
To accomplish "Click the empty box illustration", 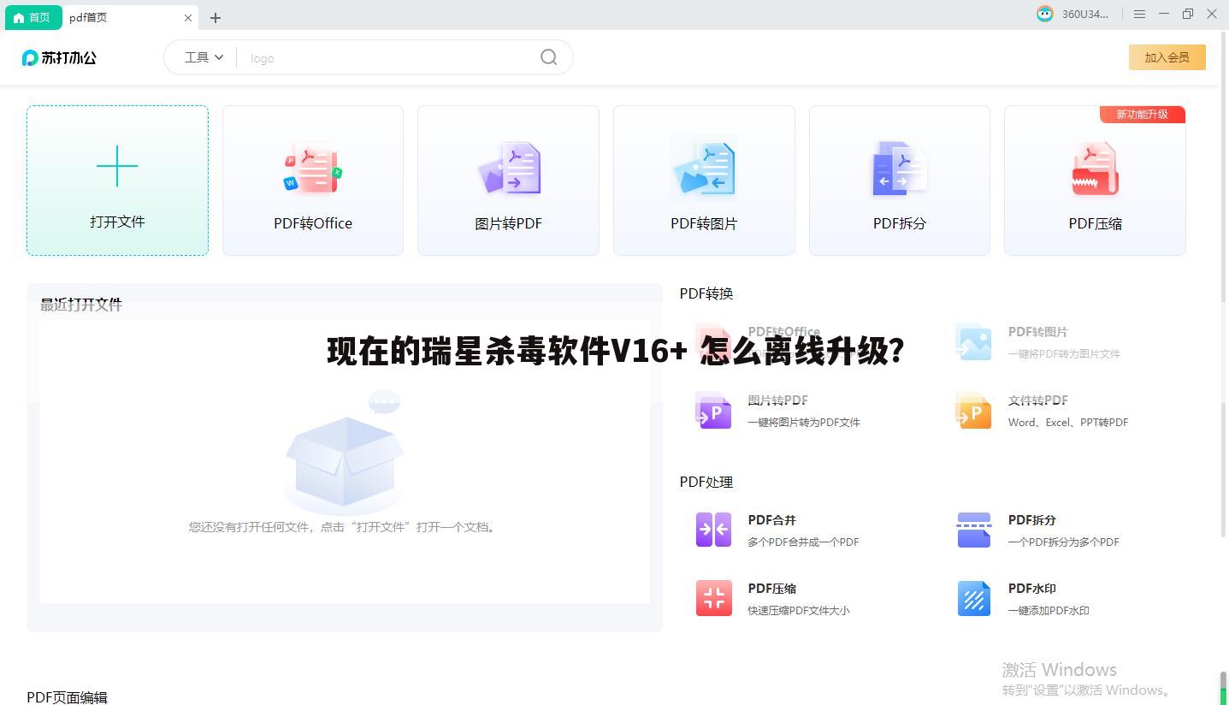I will pos(344,452).
